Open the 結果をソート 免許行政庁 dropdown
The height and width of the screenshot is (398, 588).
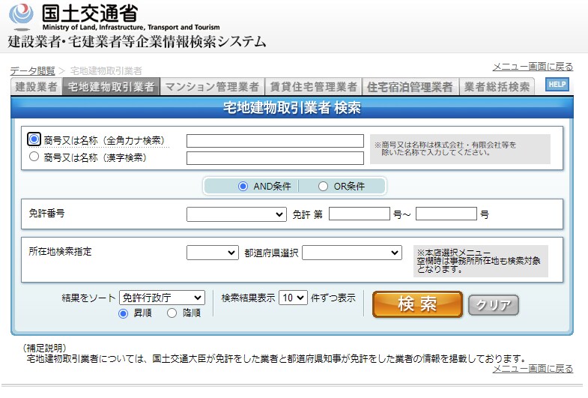(x=162, y=298)
